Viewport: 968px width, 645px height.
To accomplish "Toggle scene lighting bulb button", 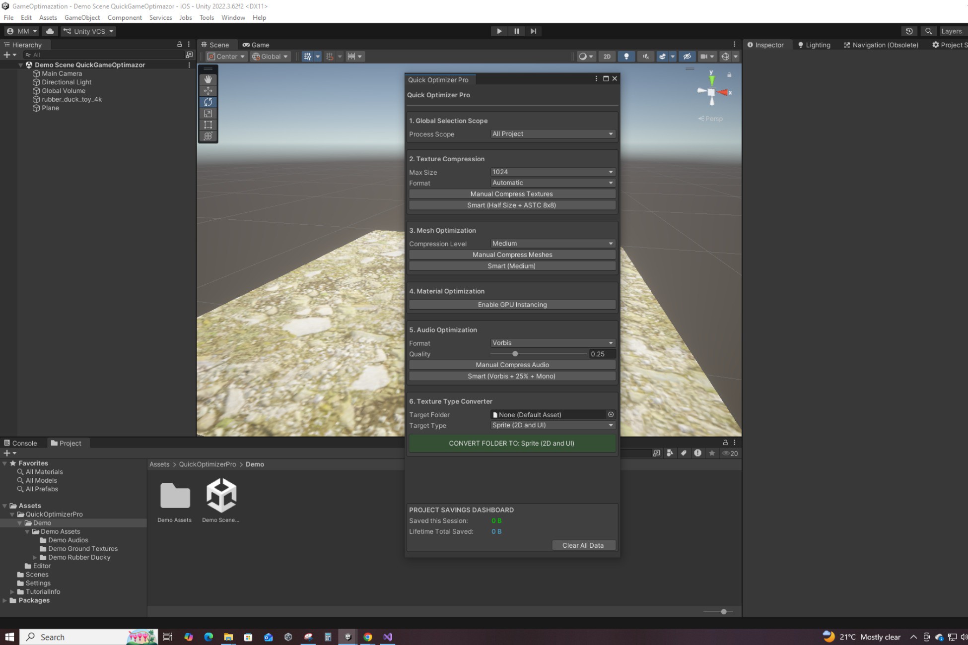I will tap(626, 57).
